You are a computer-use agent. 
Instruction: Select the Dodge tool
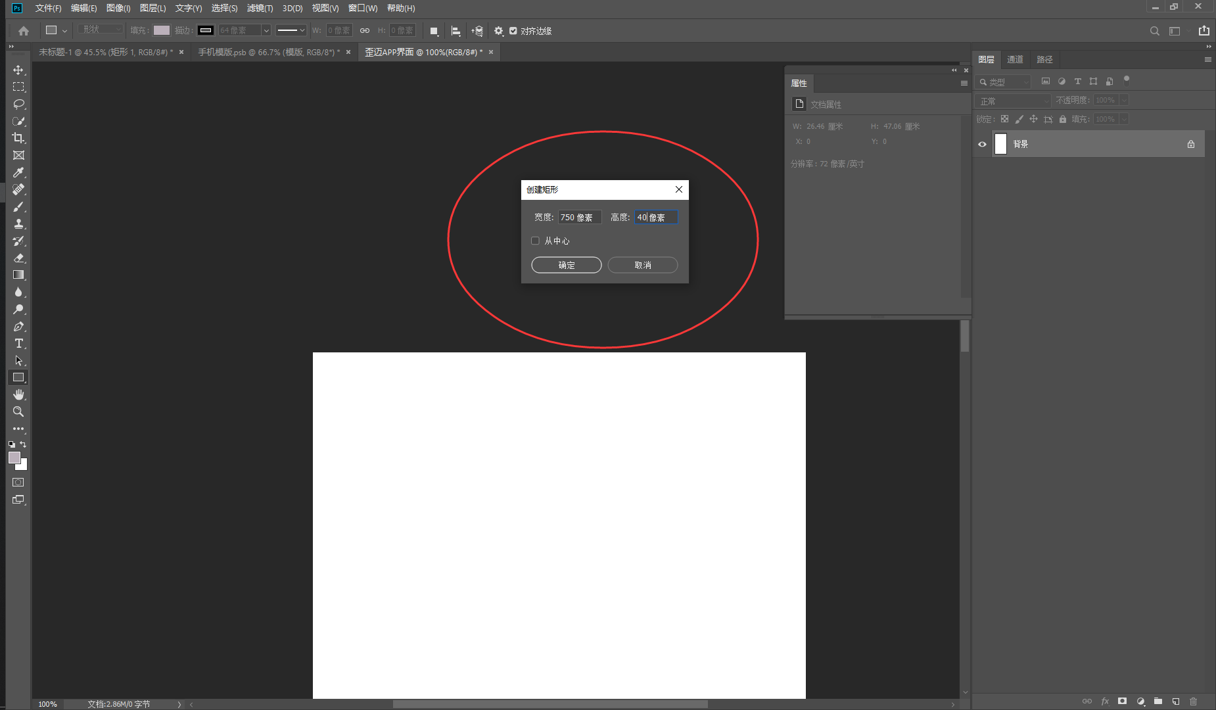pyautogui.click(x=18, y=309)
